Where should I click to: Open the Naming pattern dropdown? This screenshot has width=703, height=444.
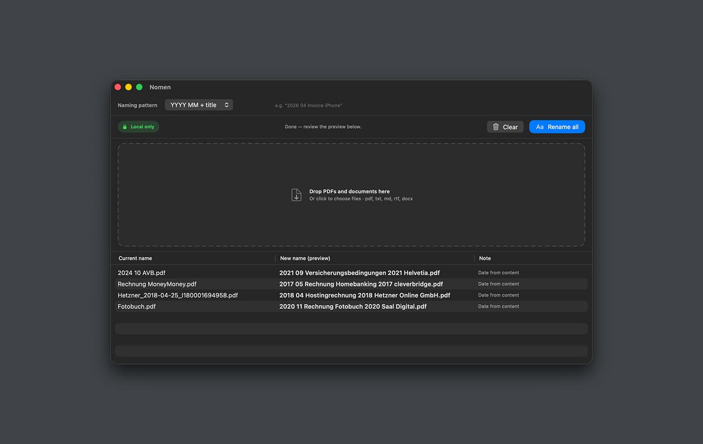pos(199,105)
